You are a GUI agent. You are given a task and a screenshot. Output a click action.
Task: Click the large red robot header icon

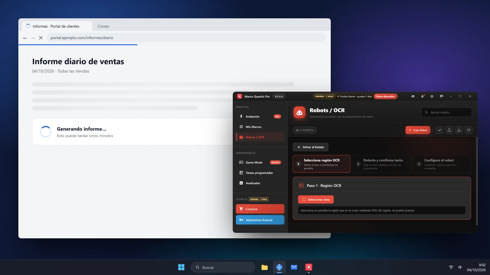click(x=300, y=112)
